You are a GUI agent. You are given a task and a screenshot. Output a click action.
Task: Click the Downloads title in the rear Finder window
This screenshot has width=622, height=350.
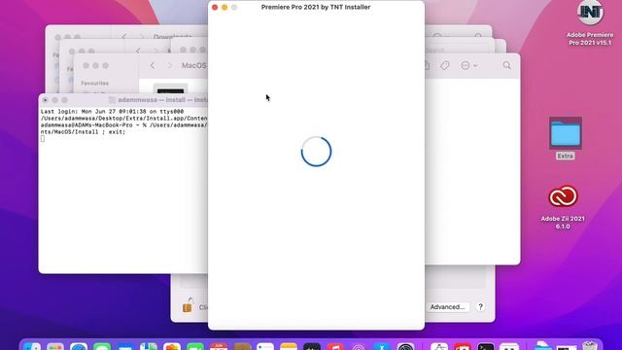pos(173,37)
